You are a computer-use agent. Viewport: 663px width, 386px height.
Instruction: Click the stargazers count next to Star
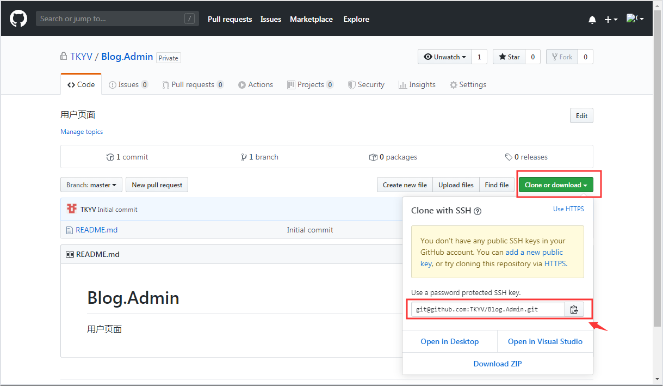coord(532,57)
